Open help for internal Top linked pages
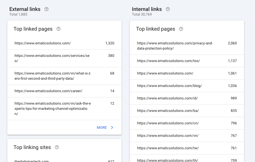The width and height of the screenshot is (255, 162). 181,29
